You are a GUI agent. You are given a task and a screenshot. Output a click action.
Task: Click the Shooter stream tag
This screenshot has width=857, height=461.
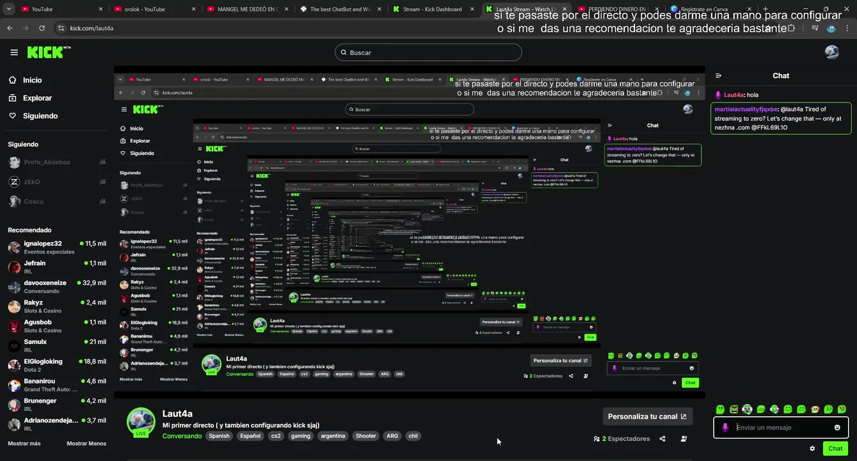(x=366, y=436)
